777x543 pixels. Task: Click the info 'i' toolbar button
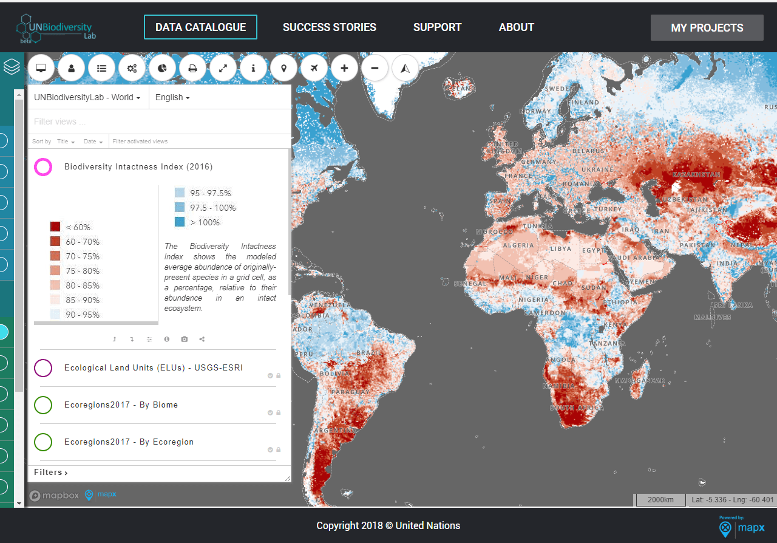point(254,68)
